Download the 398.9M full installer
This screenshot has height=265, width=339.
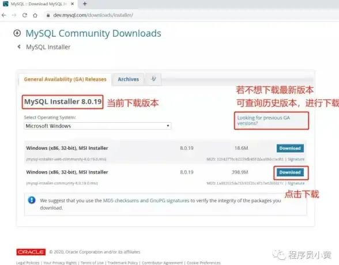point(290,172)
